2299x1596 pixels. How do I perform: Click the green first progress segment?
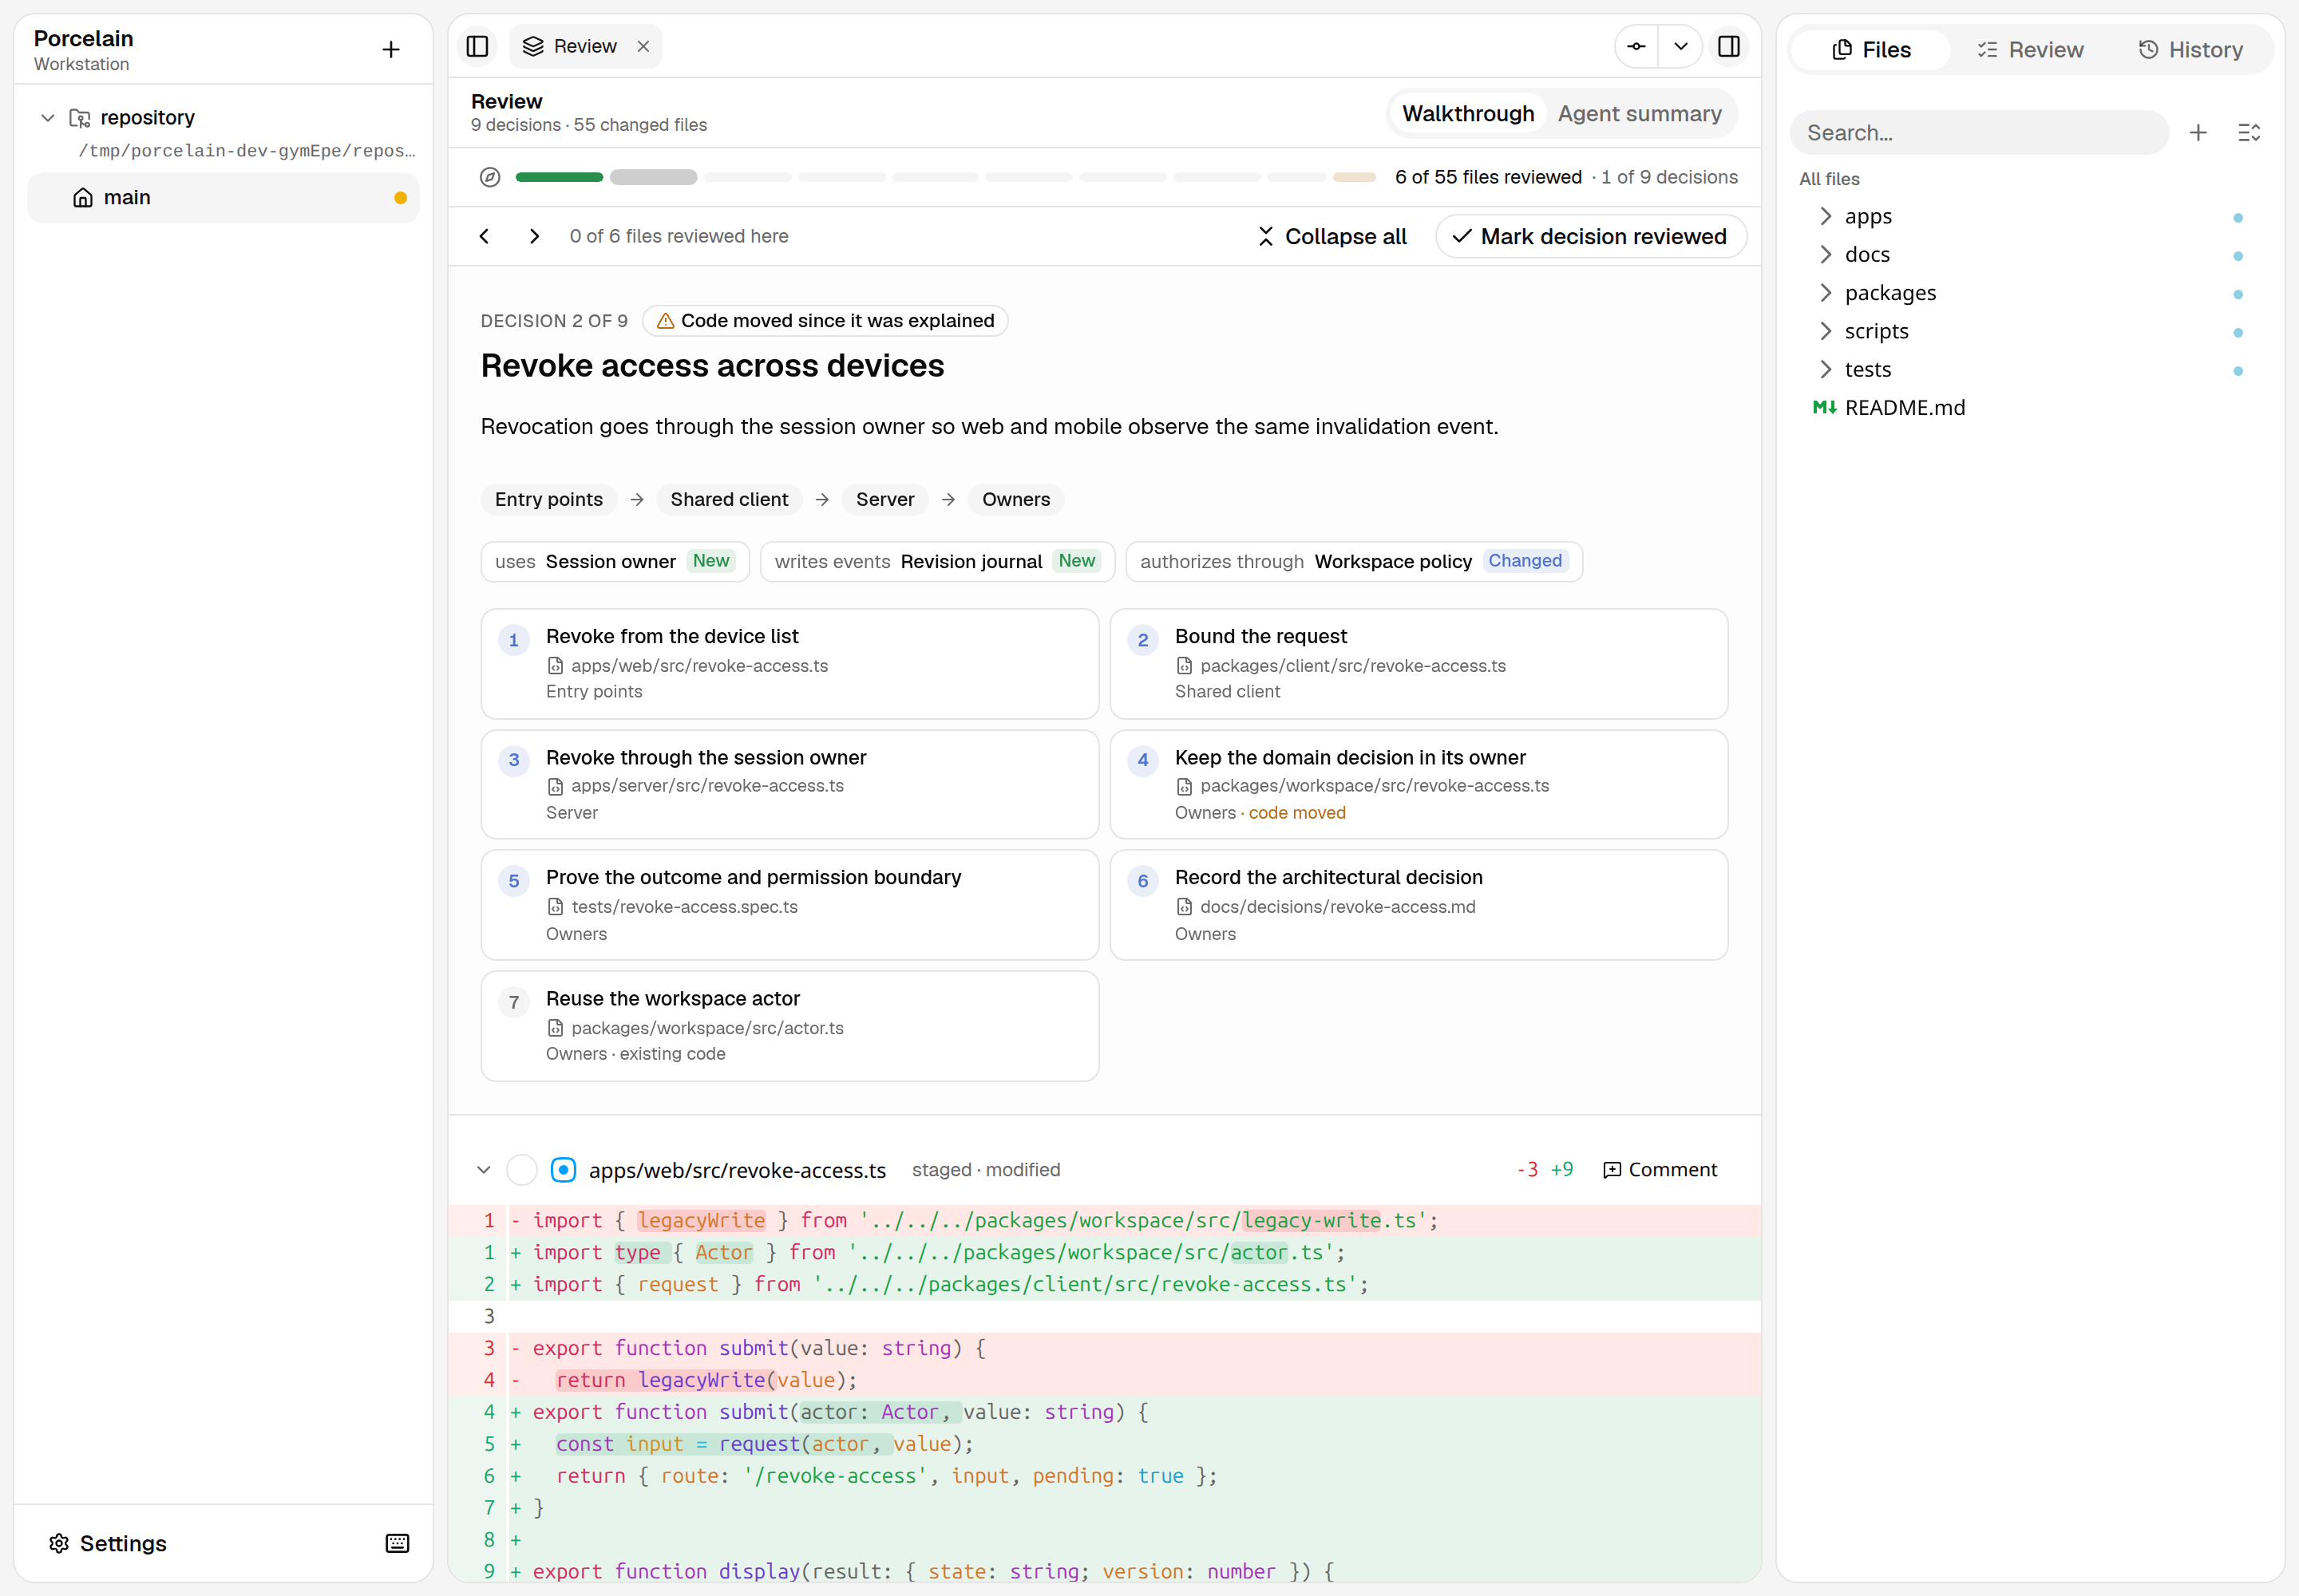(560, 177)
